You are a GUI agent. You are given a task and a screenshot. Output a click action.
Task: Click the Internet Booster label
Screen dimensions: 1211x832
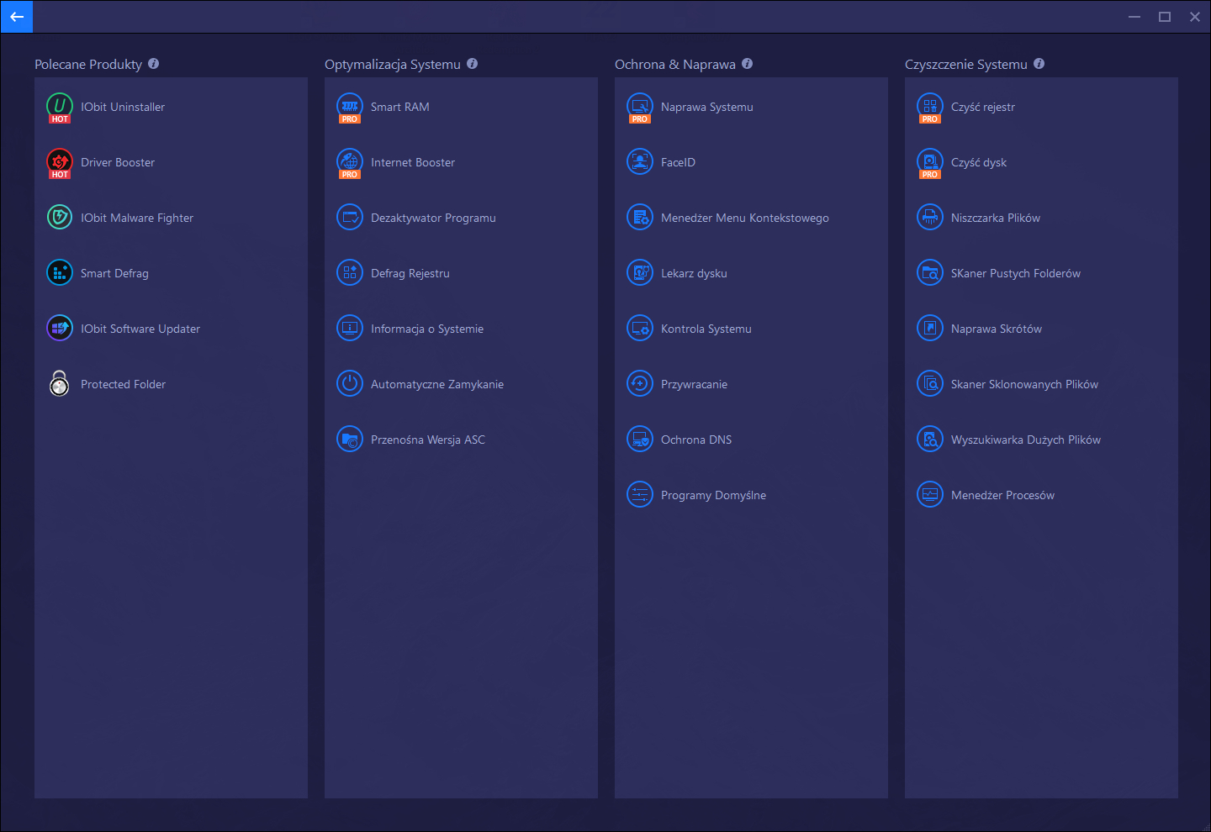pos(413,162)
